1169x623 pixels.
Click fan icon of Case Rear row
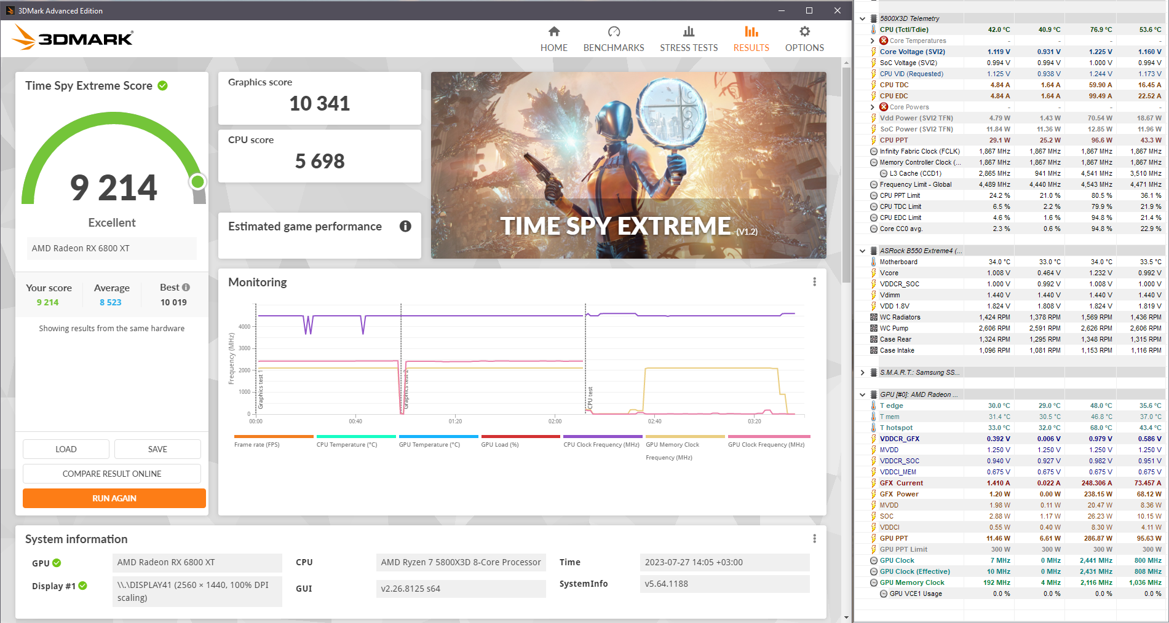point(874,339)
